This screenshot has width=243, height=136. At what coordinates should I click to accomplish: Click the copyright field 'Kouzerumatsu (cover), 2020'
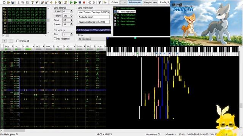(x=94, y=22)
